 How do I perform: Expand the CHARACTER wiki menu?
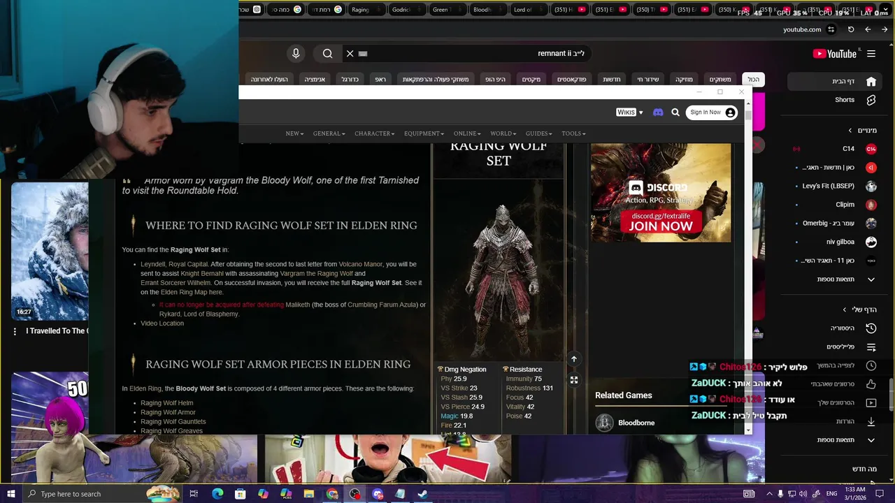tap(374, 133)
